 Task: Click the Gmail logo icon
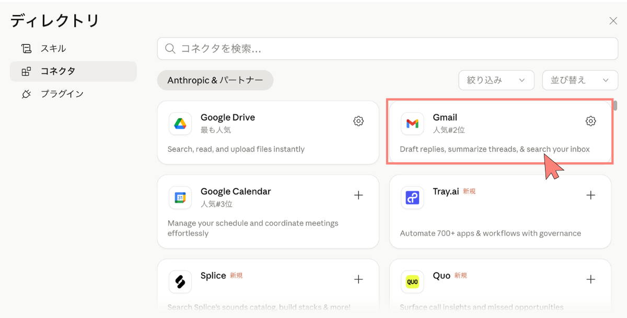(412, 124)
